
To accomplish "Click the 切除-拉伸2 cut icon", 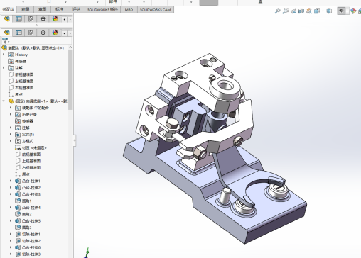I will tap(18, 241).
